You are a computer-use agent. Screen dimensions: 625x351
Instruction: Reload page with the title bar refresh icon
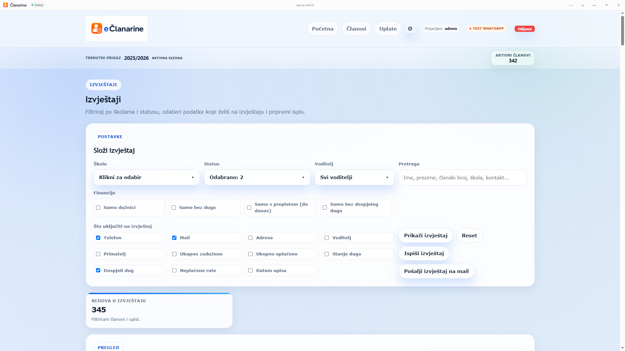pyautogui.click(x=583, y=5)
